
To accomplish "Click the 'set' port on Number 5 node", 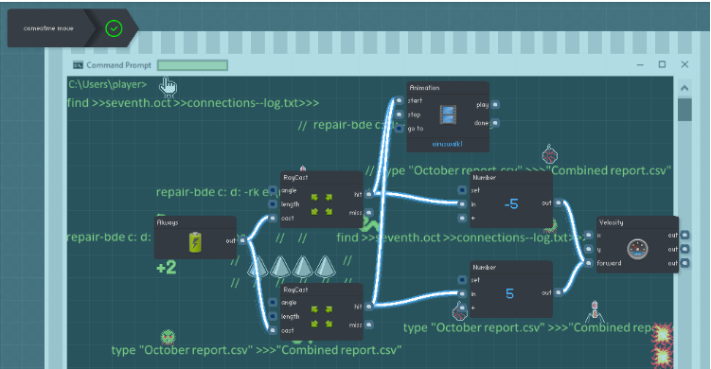I will tap(462, 280).
